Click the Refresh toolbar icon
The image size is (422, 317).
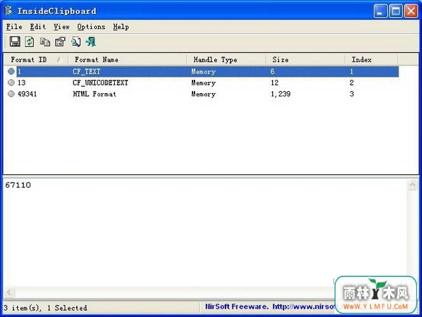[29, 42]
